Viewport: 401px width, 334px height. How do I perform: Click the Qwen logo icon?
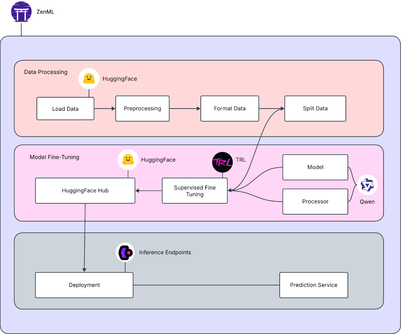click(x=367, y=185)
